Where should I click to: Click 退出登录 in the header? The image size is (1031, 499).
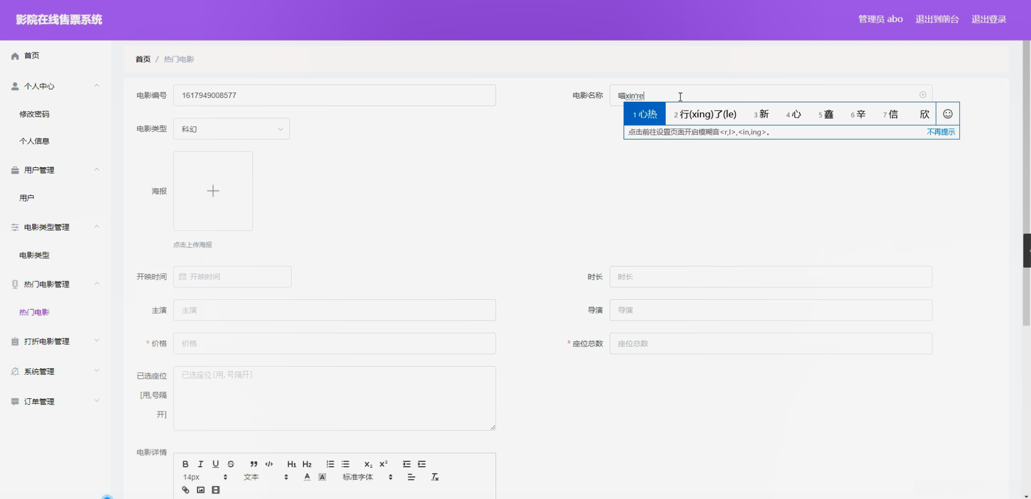click(989, 19)
